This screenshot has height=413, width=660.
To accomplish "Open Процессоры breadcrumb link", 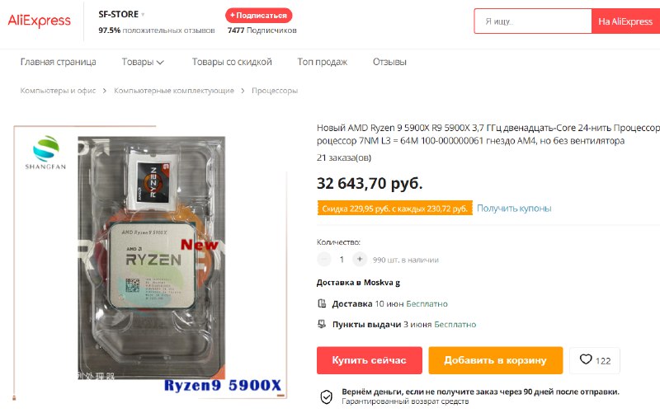I will [x=275, y=91].
